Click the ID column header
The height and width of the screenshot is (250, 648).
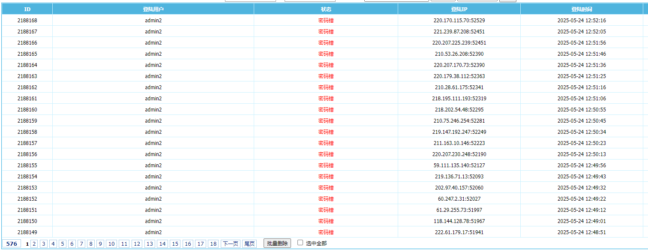27,9
